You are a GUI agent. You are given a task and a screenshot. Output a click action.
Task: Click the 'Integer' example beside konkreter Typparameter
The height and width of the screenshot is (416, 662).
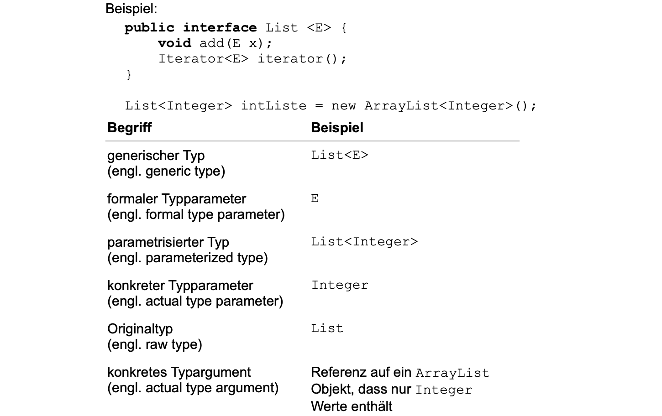[339, 285]
